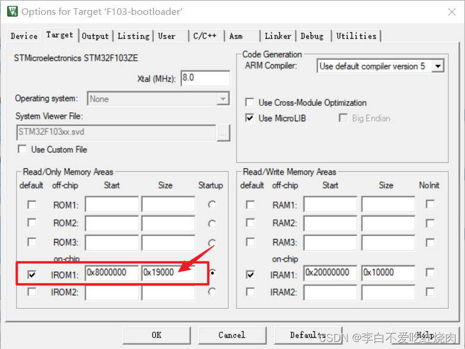This screenshot has width=465, height=349.
Task: Edit IRAM1 Size value 0x10000
Action: pyautogui.click(x=388, y=273)
